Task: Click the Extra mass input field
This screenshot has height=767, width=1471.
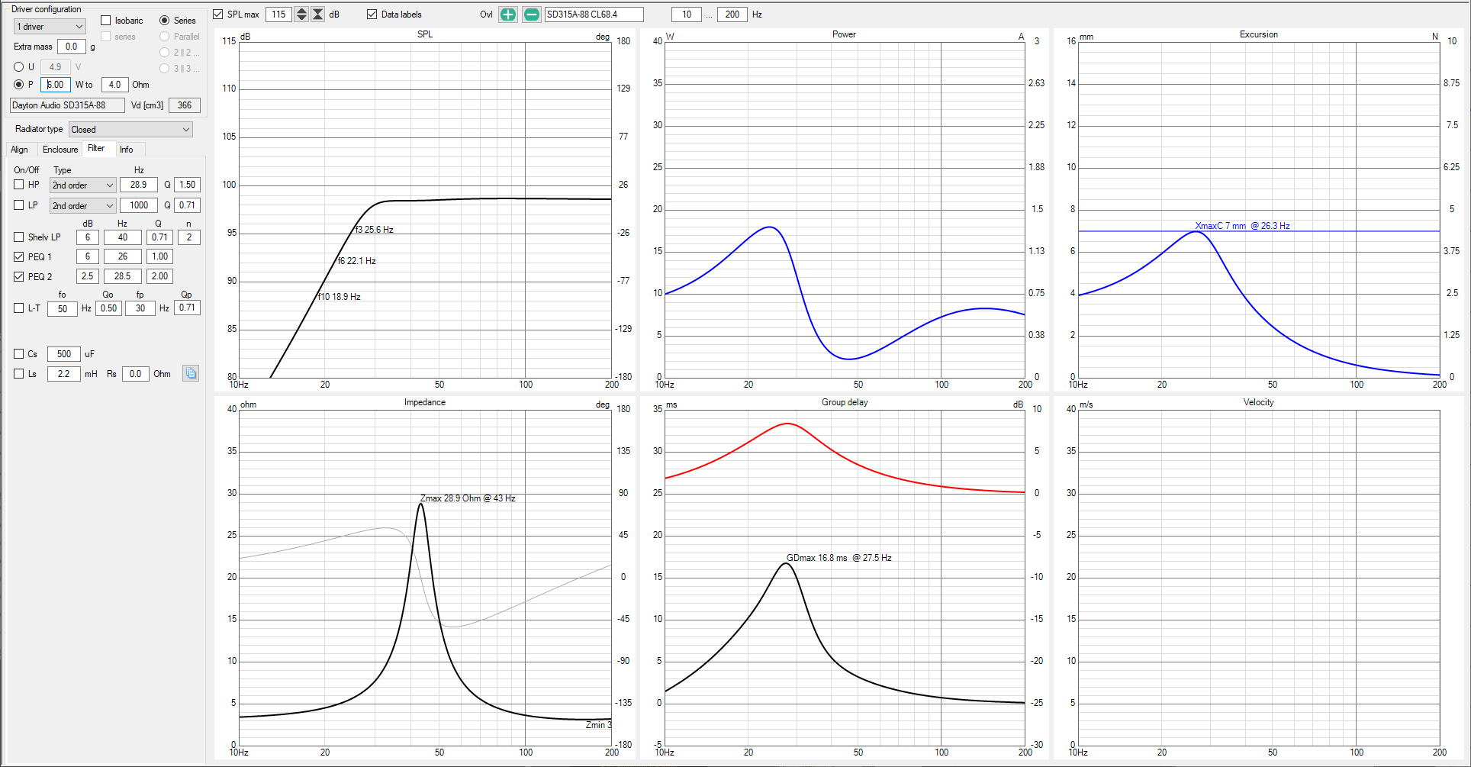Action: pyautogui.click(x=72, y=47)
